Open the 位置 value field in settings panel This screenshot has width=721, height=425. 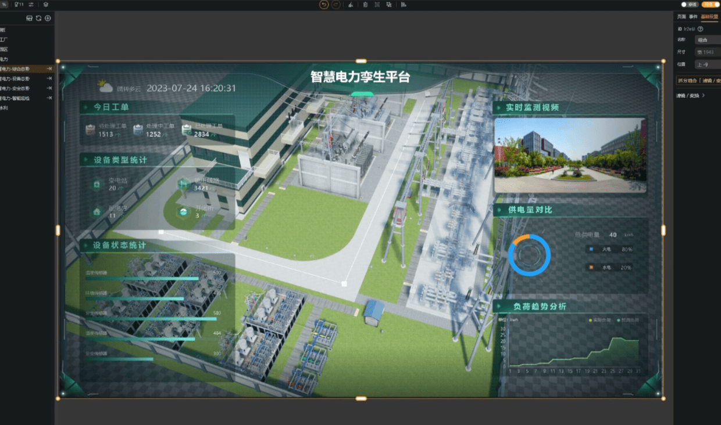tap(706, 64)
